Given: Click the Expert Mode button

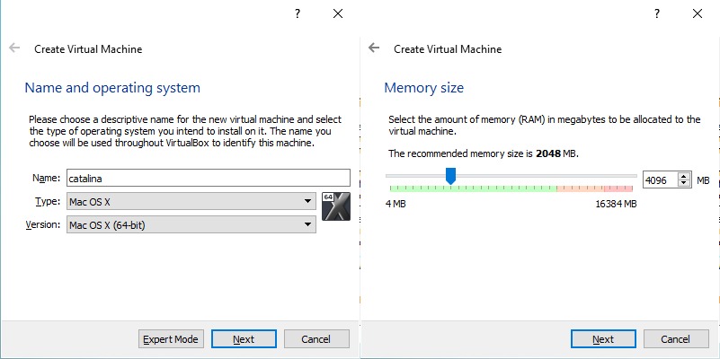Looking at the screenshot, I should coord(171,339).
